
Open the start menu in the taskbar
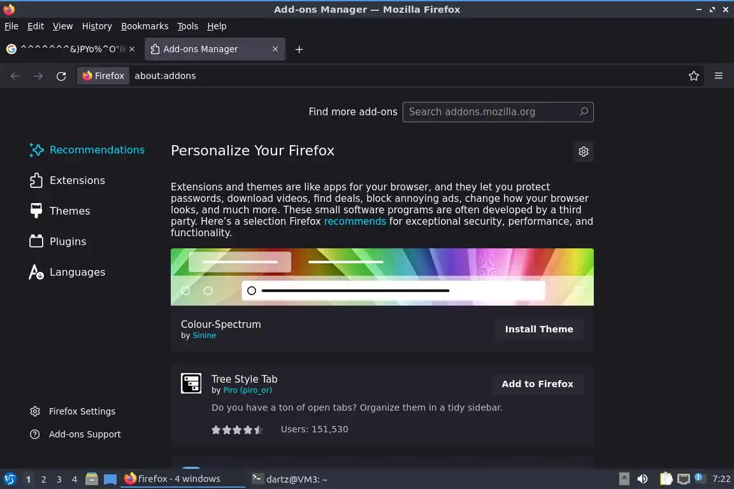tap(10, 479)
